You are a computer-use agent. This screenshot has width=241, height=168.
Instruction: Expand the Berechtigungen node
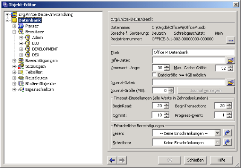pyautogui.click(x=14, y=61)
